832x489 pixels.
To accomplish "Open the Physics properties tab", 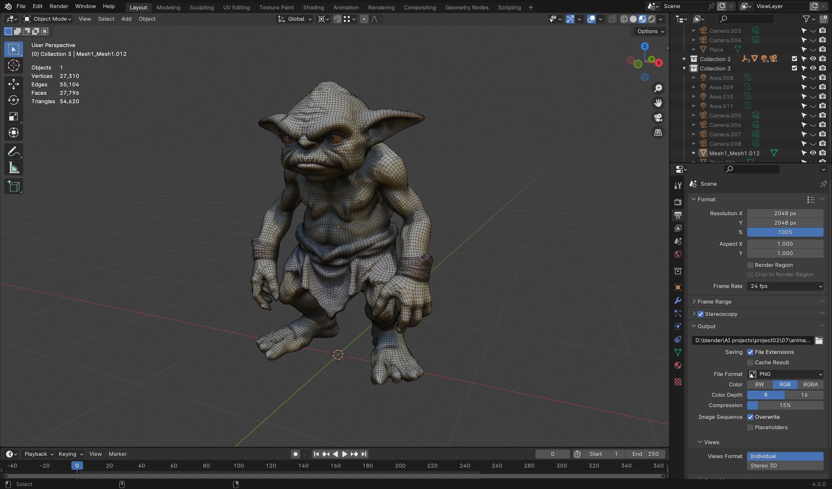I will point(678,326).
